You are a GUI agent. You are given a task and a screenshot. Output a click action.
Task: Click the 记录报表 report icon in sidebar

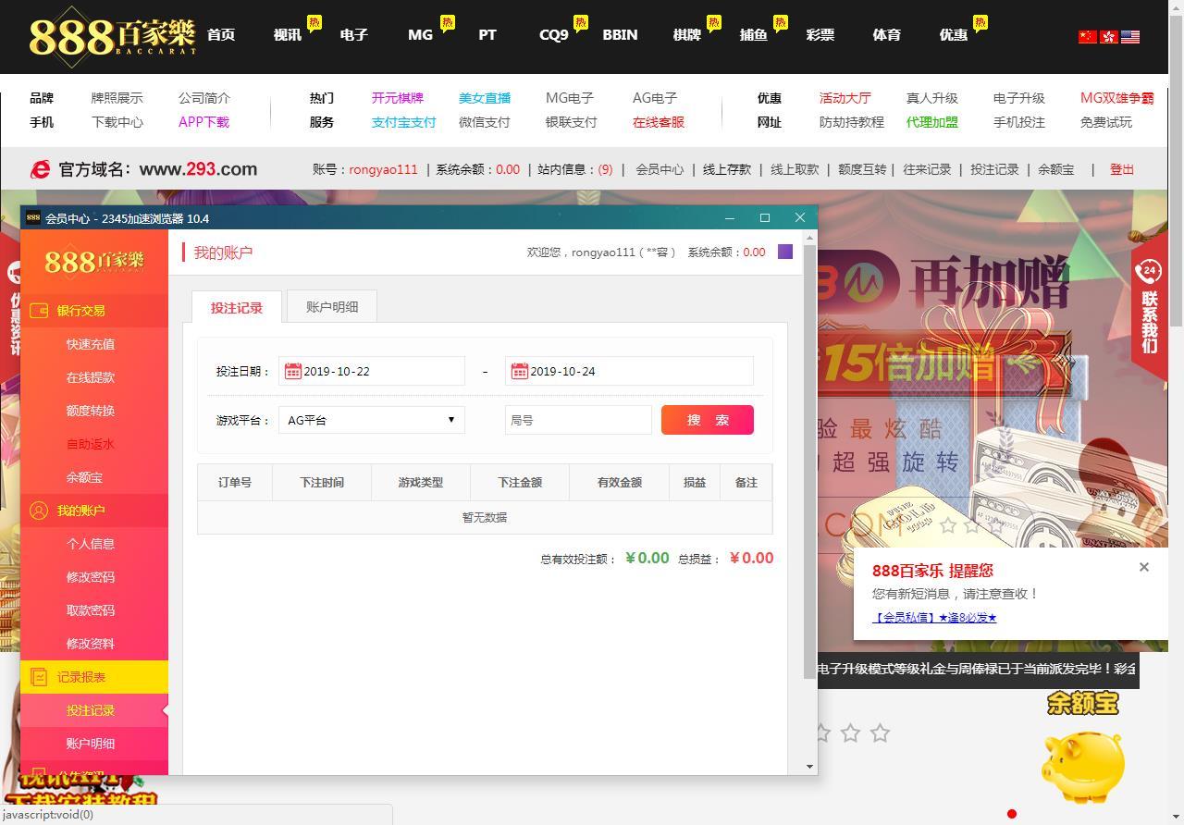tap(39, 677)
